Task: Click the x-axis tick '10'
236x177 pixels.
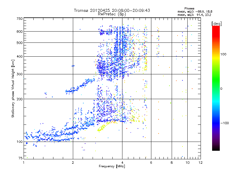Action: pos(187,163)
